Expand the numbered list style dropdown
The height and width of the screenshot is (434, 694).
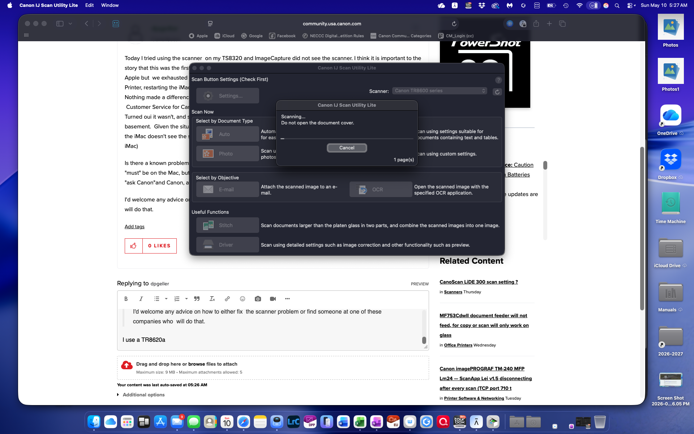187,299
